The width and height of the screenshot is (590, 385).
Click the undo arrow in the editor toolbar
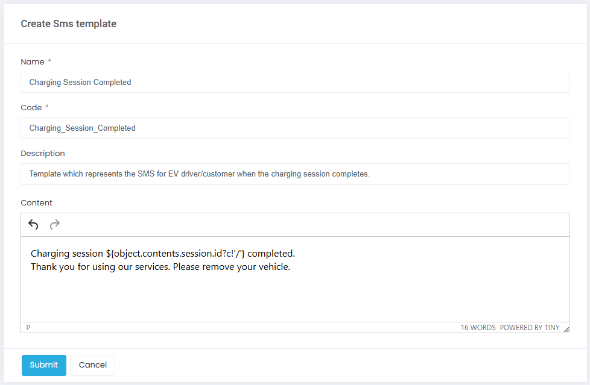(33, 225)
